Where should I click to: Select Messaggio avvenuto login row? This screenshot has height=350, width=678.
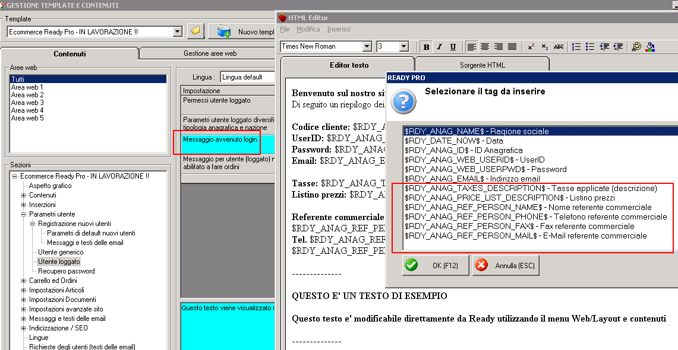[228, 144]
